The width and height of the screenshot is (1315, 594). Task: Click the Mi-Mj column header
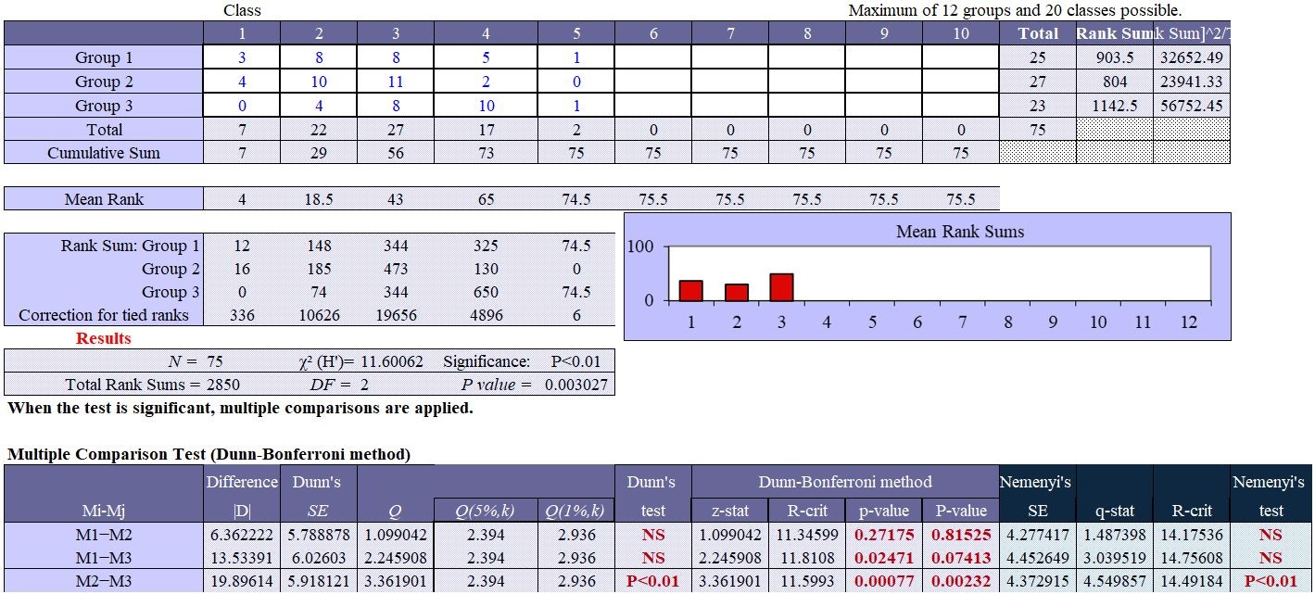pyautogui.click(x=104, y=511)
